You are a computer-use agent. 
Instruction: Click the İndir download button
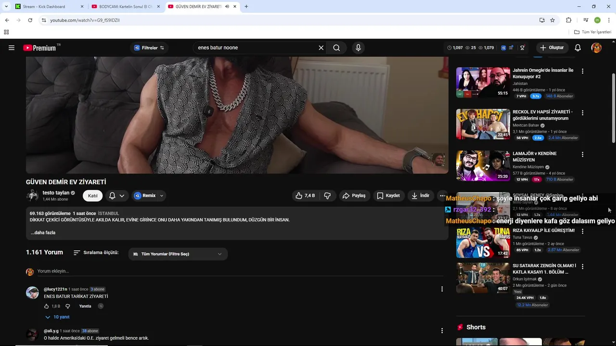420,196
